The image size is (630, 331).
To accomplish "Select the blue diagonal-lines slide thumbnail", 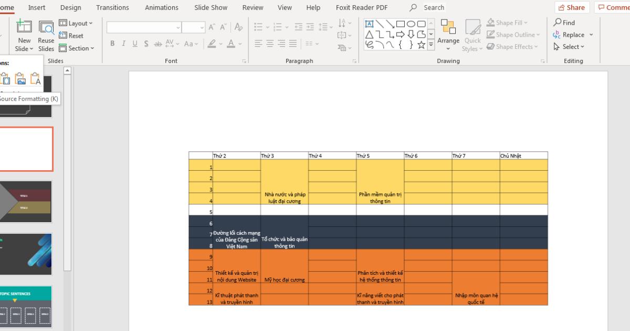I will [x=25, y=254].
